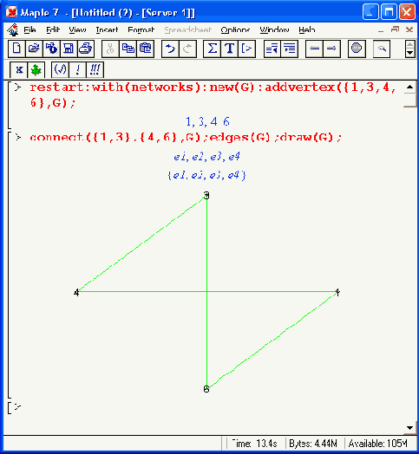This screenshot has height=454, width=419.
Task: Insert text with the T icon
Action: [229, 49]
